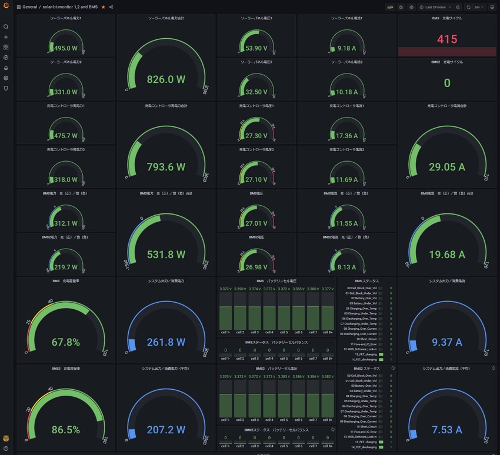The width and height of the screenshot is (500, 455).
Task: Open the Explore compass icon
Action: [6, 58]
